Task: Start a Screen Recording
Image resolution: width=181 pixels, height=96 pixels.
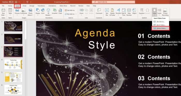Action: pos(165,12)
